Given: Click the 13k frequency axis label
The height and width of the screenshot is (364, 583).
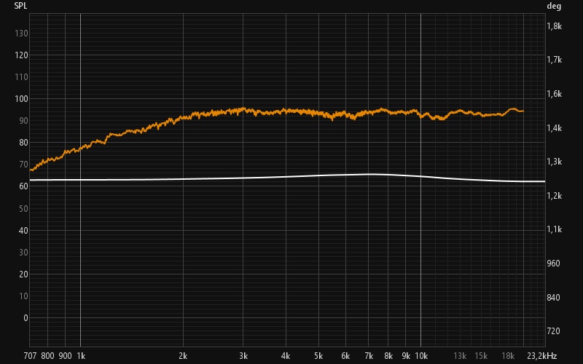Looking at the screenshot, I should click(x=460, y=356).
